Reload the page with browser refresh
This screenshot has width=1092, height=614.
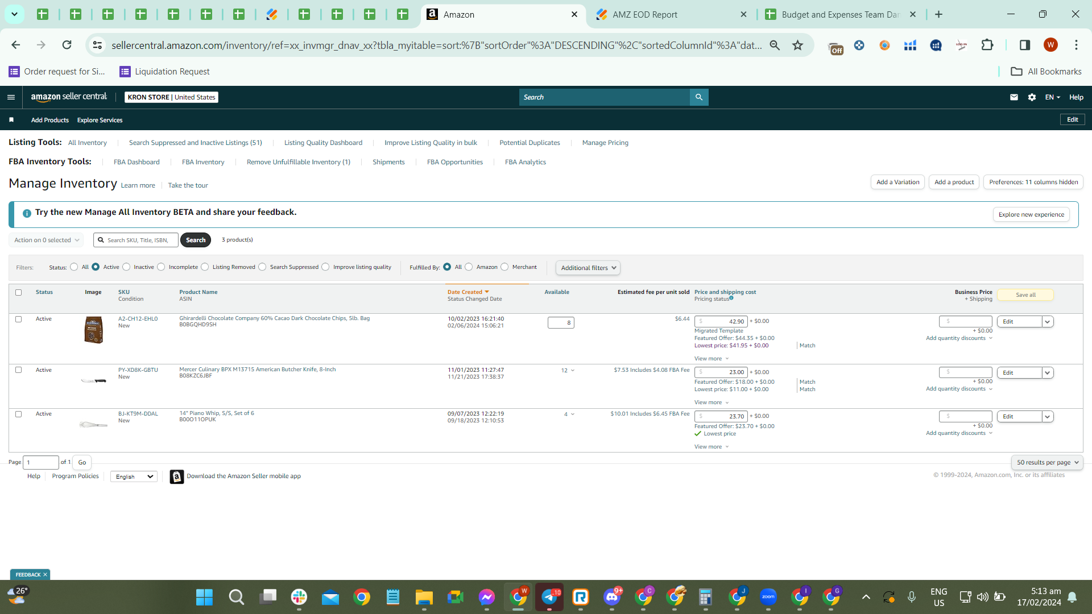(67, 45)
